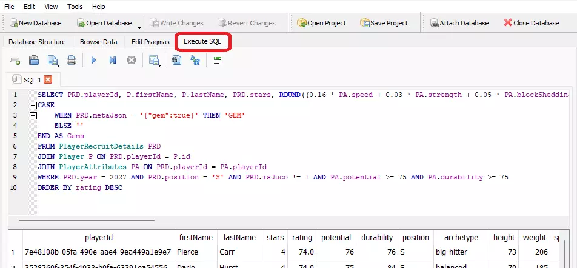The width and height of the screenshot is (577, 268).
Task: Open the Edit menu
Action: pyautogui.click(x=29, y=7)
